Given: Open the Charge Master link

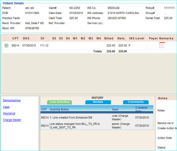Looking at the screenshot, I should tap(12, 120).
